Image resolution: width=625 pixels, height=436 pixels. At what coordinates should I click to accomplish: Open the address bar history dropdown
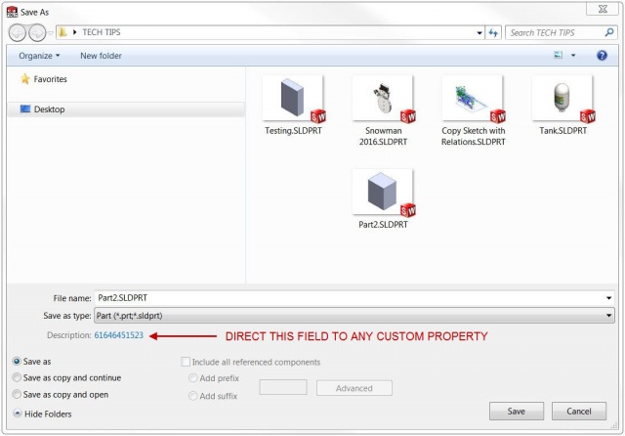479,33
